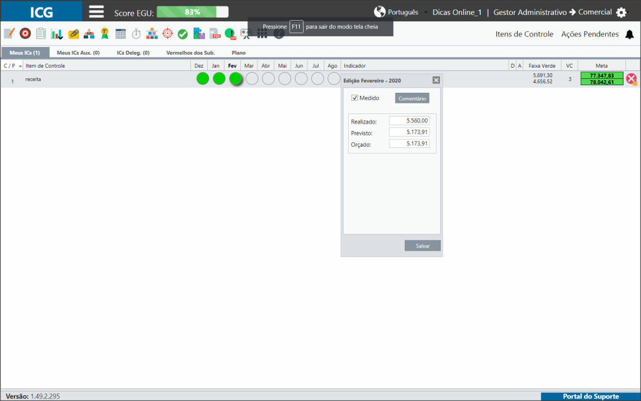This screenshot has width=641, height=401.
Task: Click the green alert OFF icon
Action: click(x=230, y=34)
